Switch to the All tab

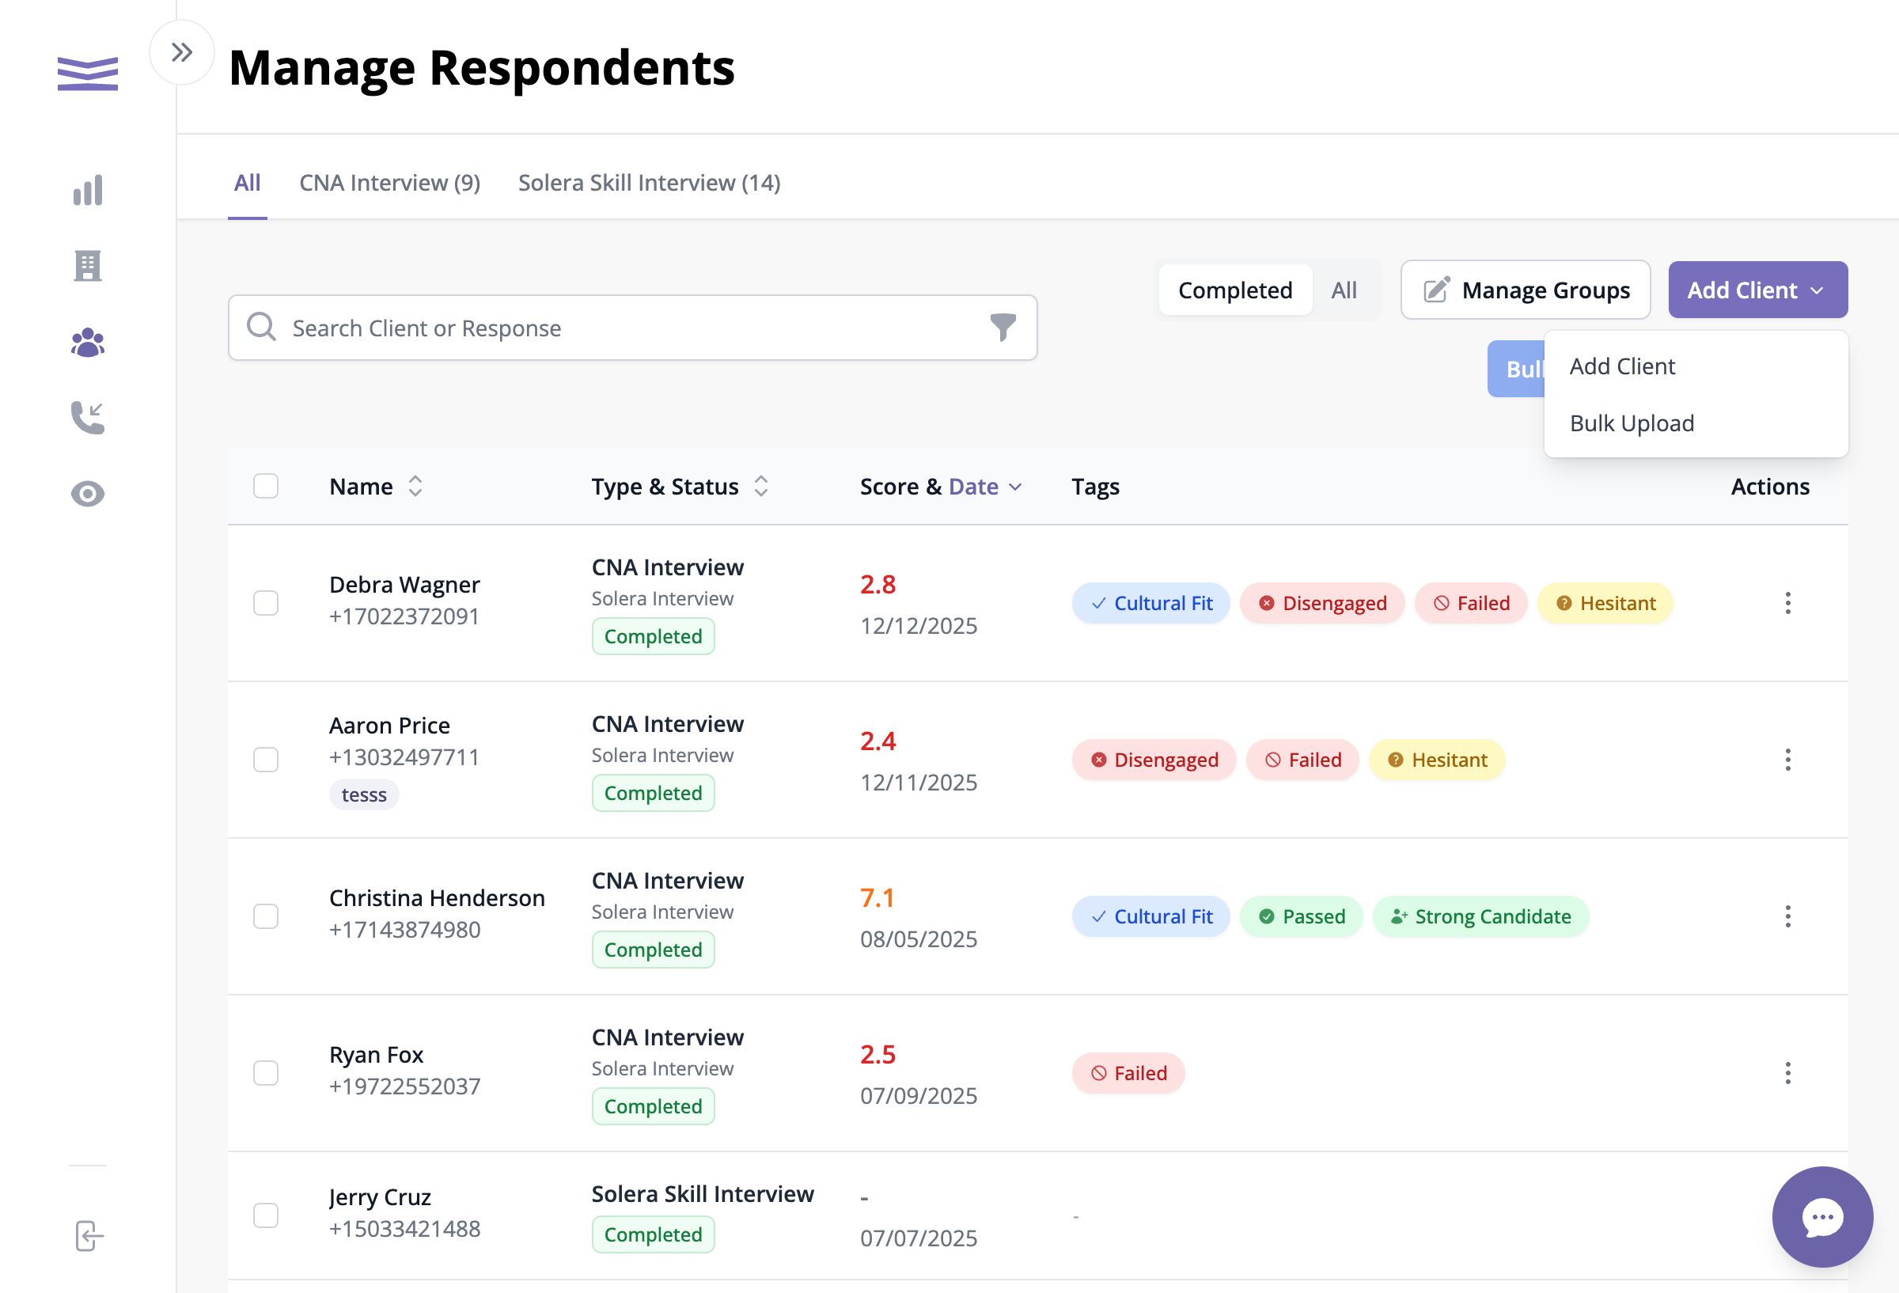[247, 183]
